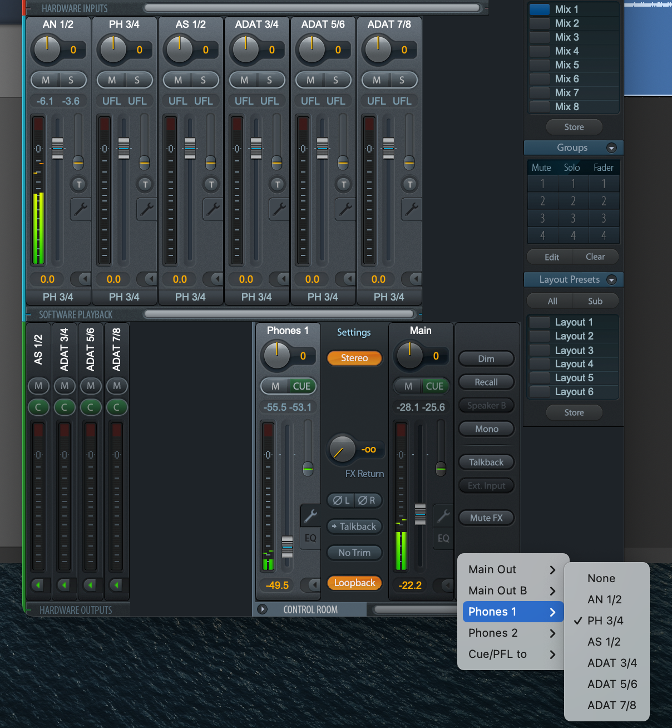Open wrench settings on AN 1/2 channel
This screenshot has width=672, height=728.
[x=80, y=209]
